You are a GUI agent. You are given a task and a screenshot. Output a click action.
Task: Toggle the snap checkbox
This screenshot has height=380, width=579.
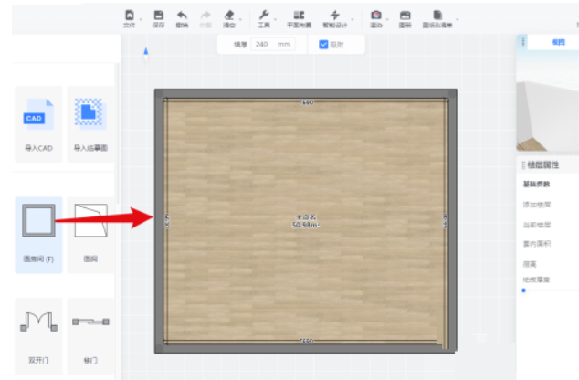pos(323,45)
